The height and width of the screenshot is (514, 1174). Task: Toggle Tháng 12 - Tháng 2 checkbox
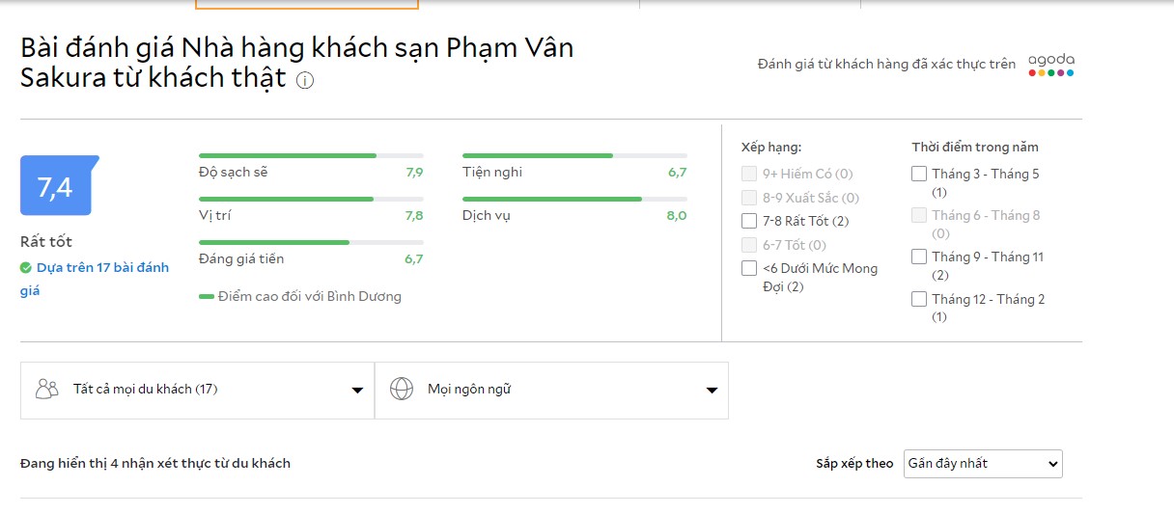point(919,299)
